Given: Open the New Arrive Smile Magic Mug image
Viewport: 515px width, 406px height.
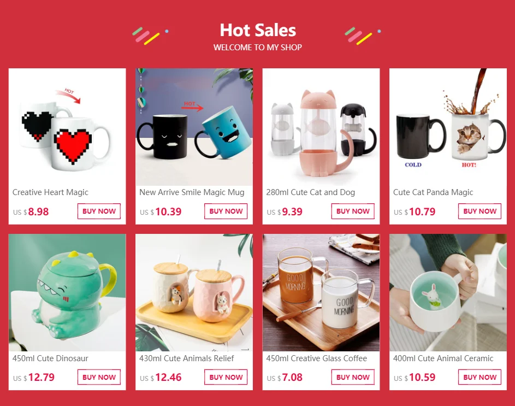Looking at the screenshot, I should coord(194,127).
